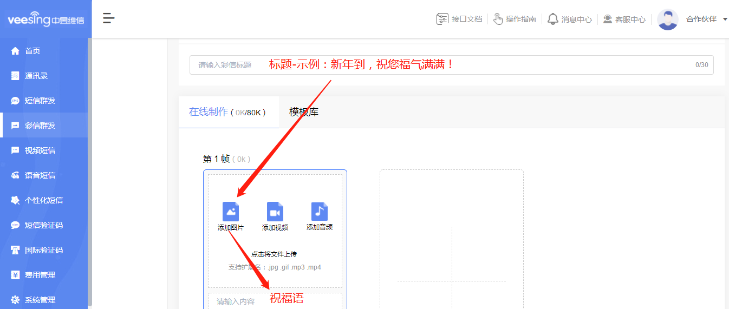
Task: Go to 首页 in sidebar
Action: point(32,51)
